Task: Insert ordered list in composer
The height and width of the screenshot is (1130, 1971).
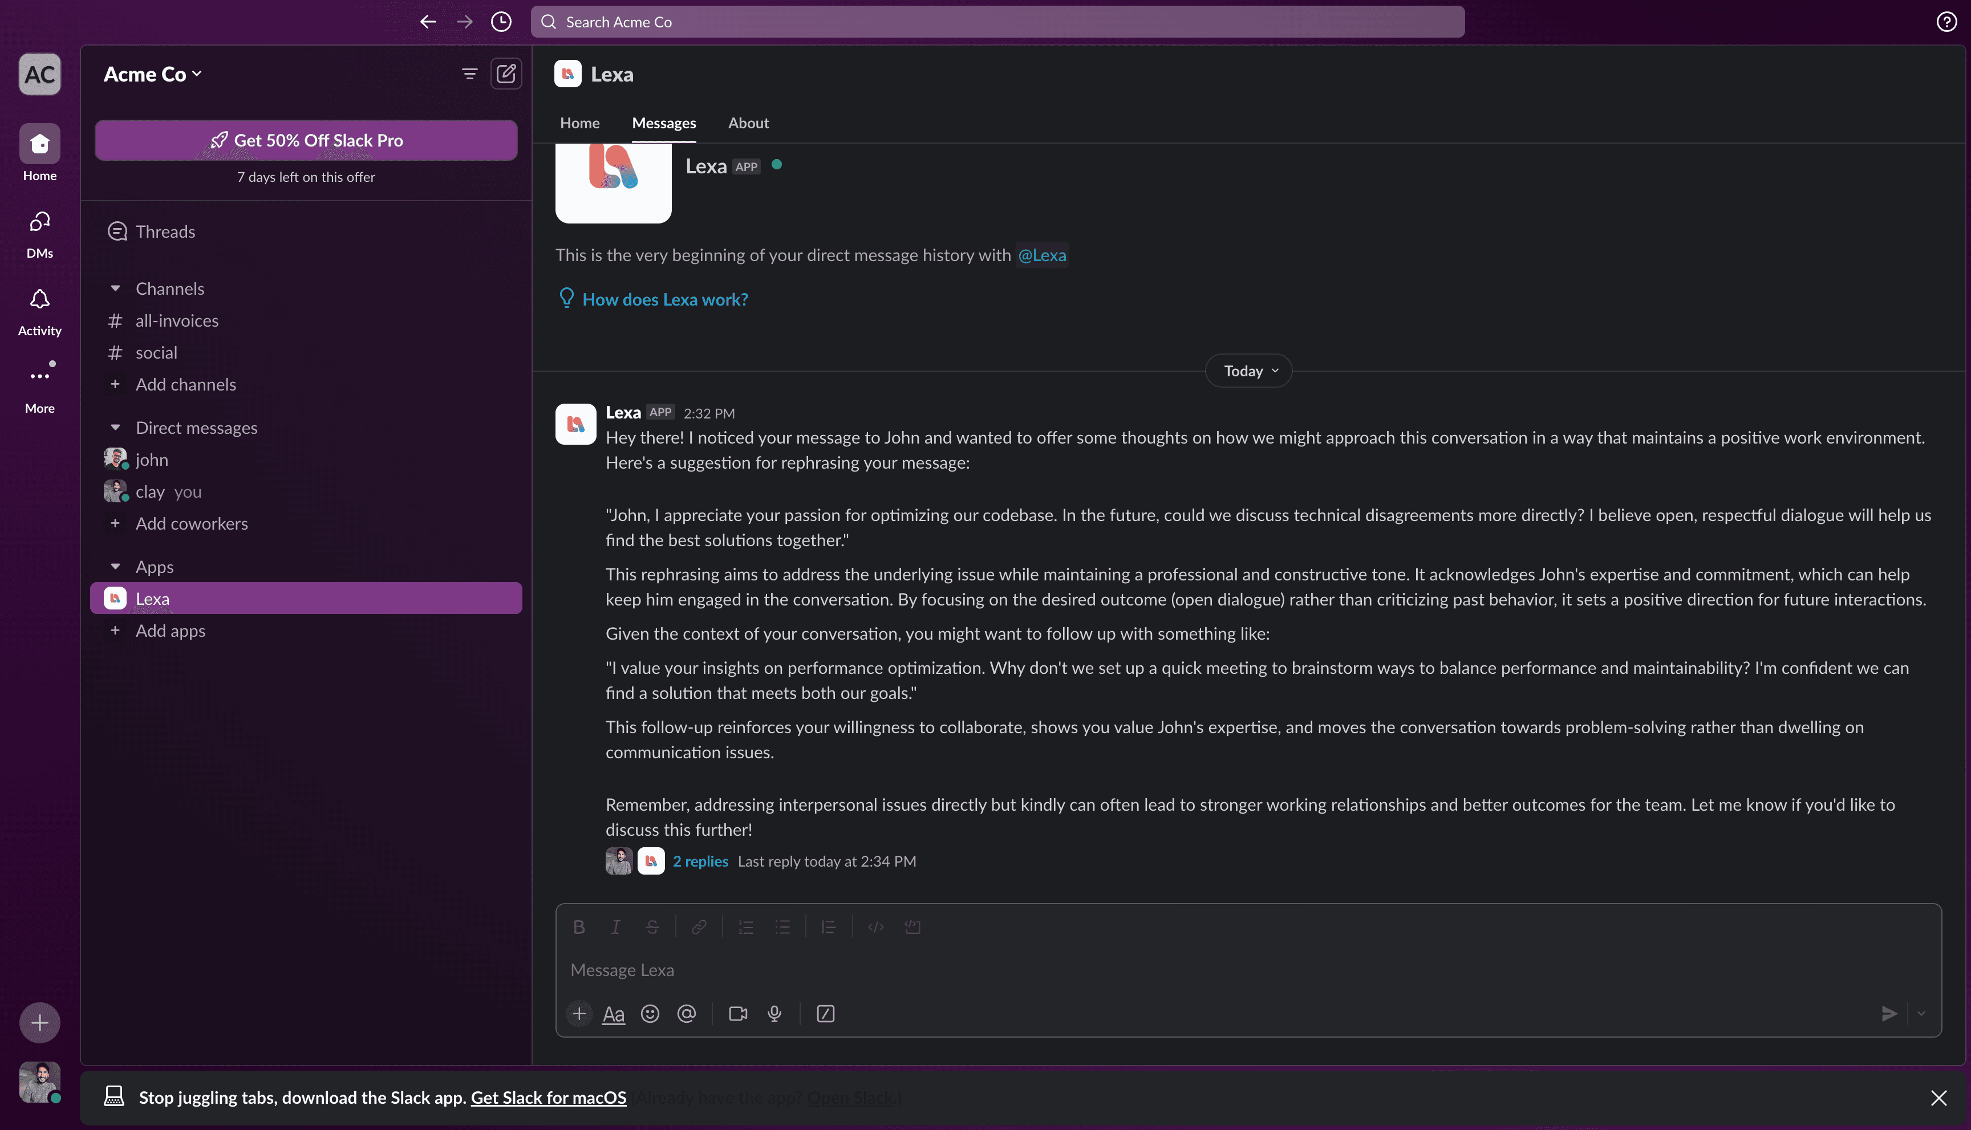Action: point(746,926)
